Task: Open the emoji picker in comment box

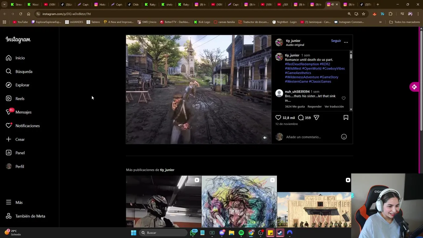Action: point(344,137)
